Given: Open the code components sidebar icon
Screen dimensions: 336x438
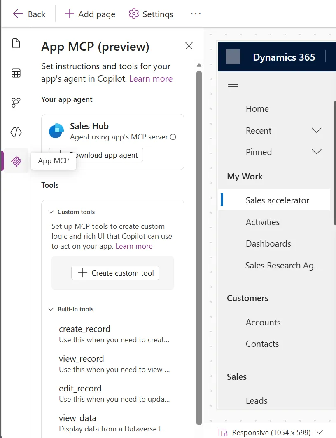Looking at the screenshot, I should pyautogui.click(x=16, y=132).
